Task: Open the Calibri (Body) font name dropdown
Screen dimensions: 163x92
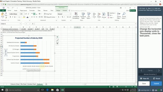Action: 20,14
